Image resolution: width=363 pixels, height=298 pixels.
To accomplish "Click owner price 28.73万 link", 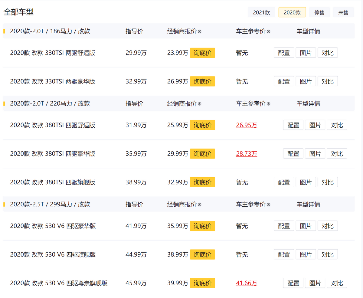I will (247, 154).
